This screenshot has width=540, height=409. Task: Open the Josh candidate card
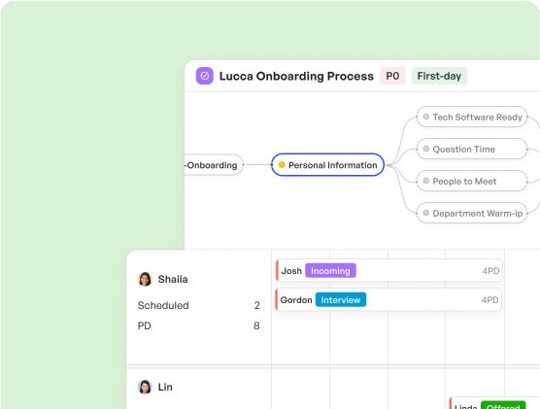tap(388, 271)
